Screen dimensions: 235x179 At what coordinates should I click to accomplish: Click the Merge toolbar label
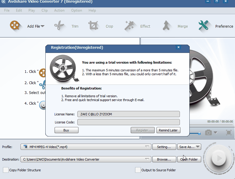click(x=183, y=26)
